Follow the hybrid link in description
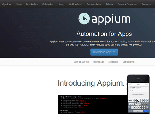This screenshot has height=114, width=155. (131, 42)
